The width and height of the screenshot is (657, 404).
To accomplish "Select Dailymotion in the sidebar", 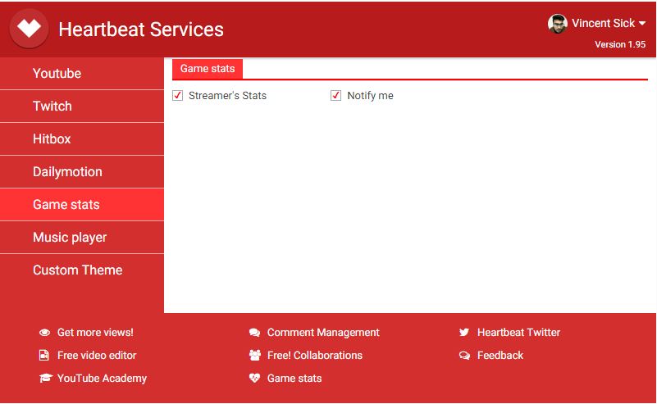I will (x=82, y=171).
